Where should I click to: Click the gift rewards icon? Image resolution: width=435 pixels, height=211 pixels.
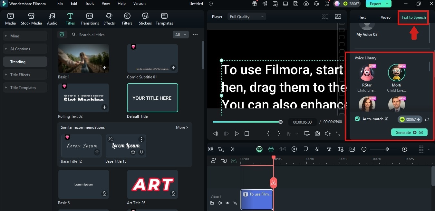(x=255, y=4)
